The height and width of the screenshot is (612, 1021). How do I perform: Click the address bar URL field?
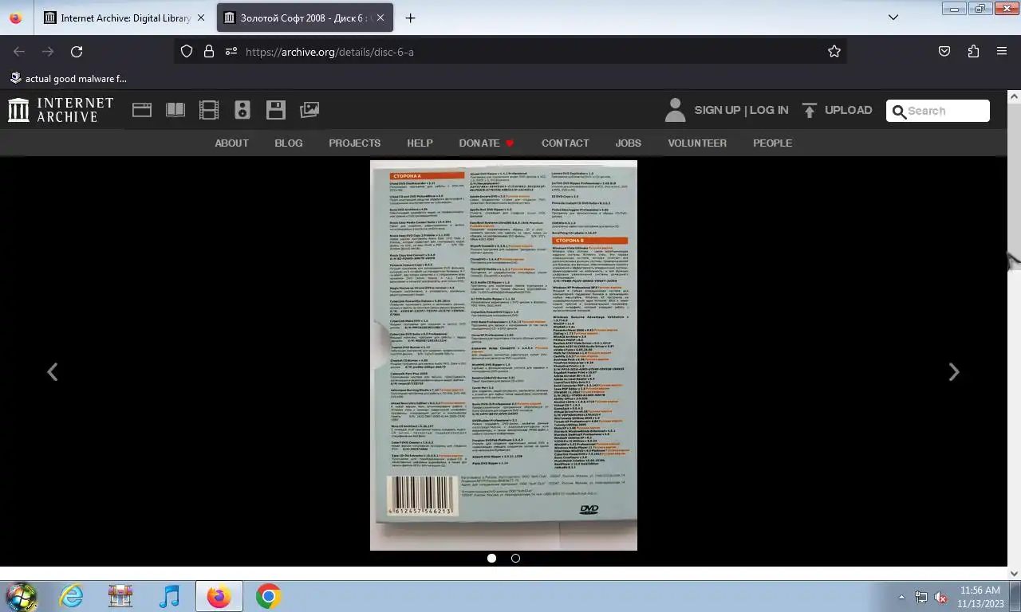pos(510,51)
